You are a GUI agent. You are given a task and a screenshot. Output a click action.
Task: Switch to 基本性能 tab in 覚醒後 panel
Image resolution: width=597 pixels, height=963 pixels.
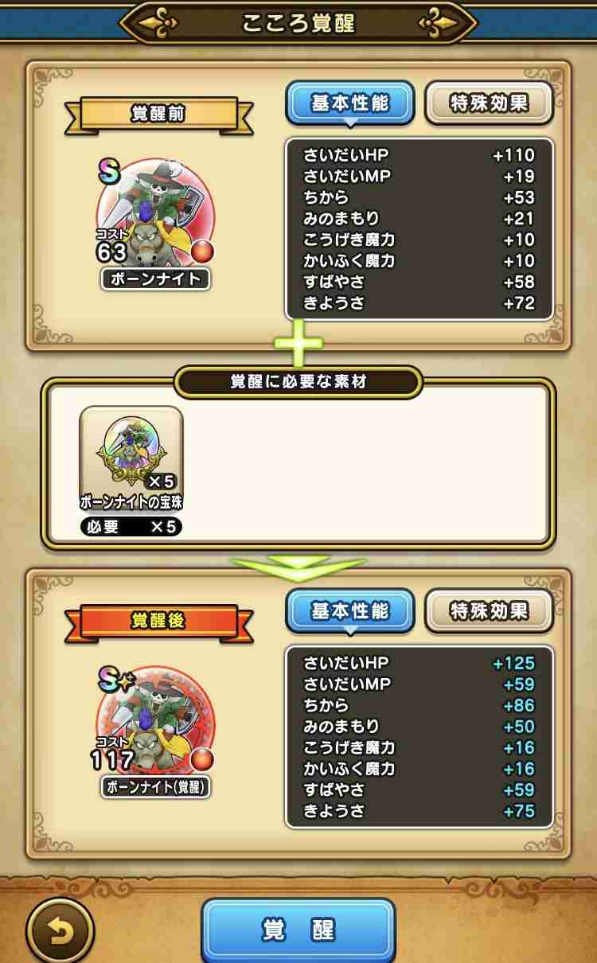(350, 611)
